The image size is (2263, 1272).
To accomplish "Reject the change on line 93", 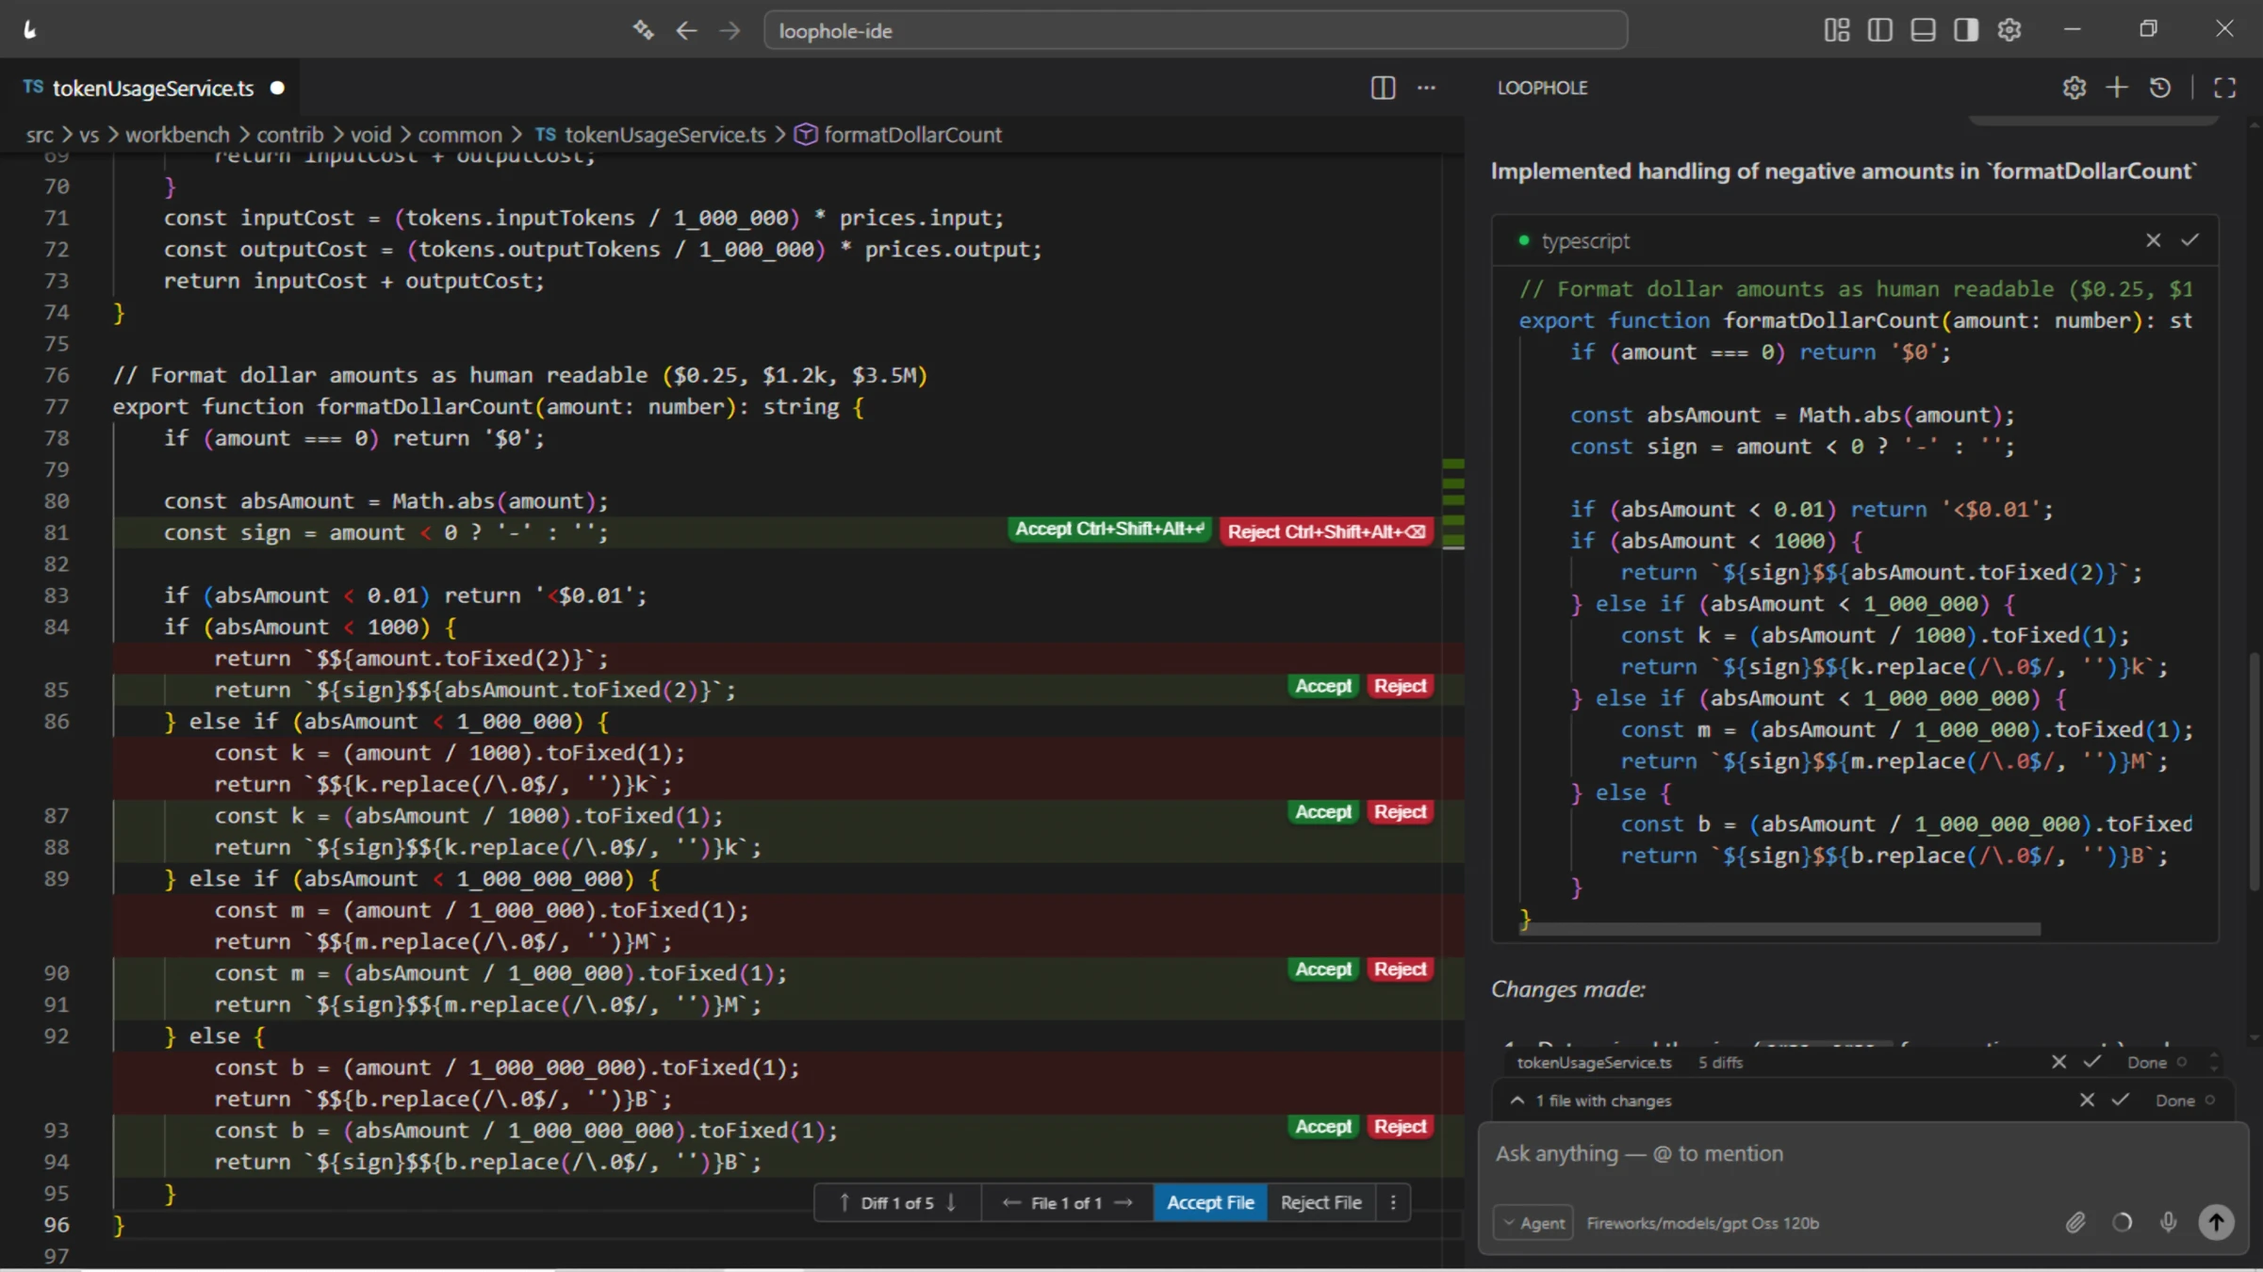I will [1400, 1127].
